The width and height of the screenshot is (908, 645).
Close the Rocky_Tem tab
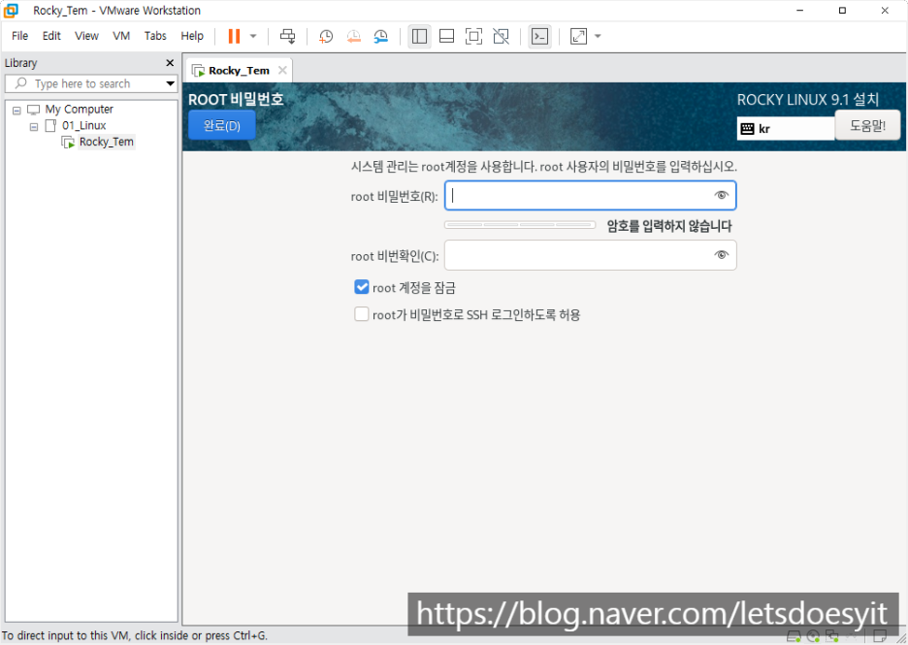pyautogui.click(x=282, y=70)
